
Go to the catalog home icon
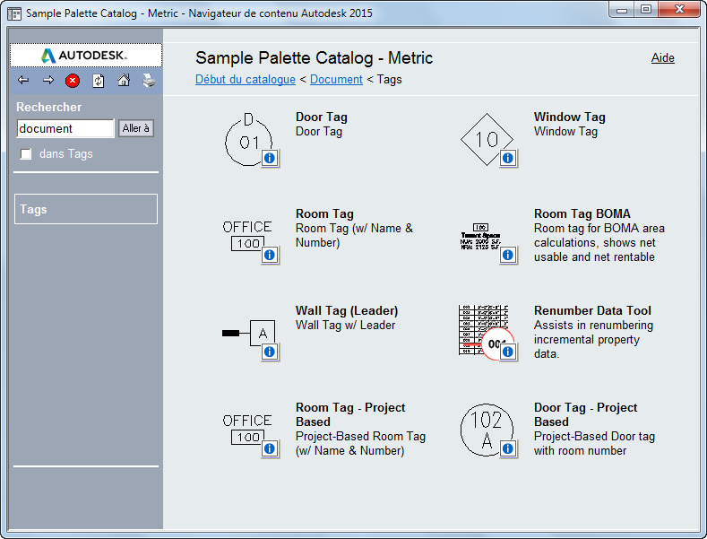coord(124,81)
